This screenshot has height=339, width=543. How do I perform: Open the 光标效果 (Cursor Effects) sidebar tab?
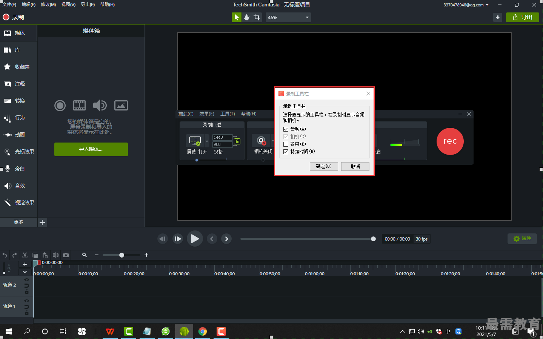tap(18, 152)
